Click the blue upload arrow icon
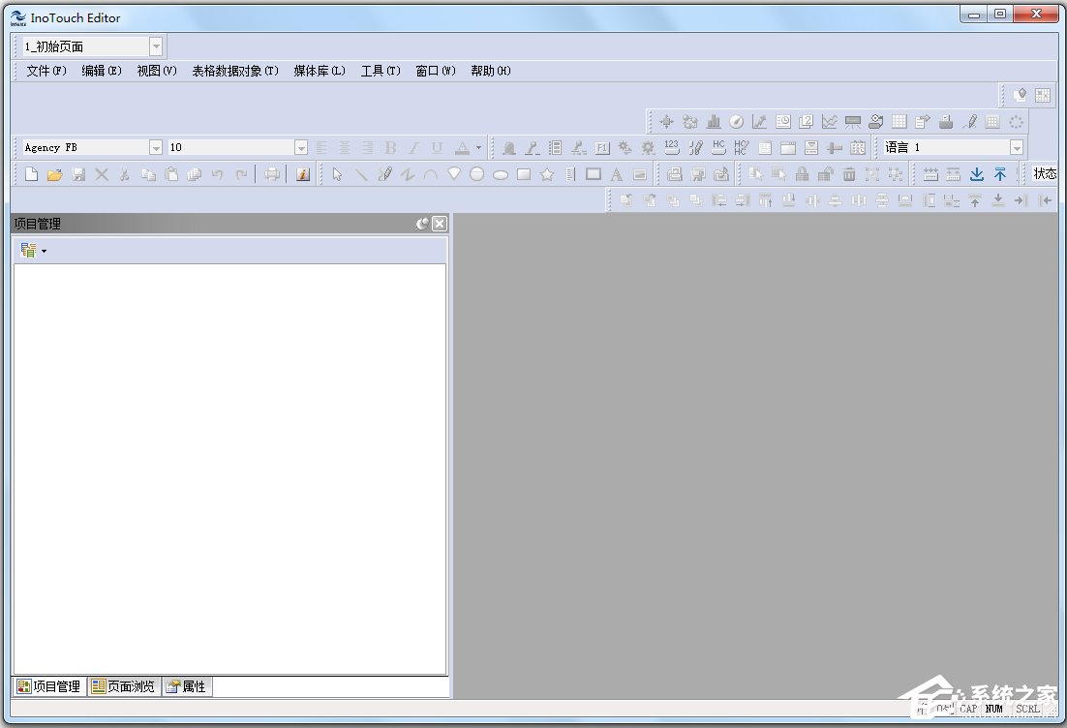Viewport: 1067px width, 728px height. (999, 174)
